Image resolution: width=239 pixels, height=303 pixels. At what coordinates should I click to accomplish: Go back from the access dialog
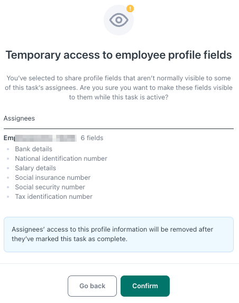pyautogui.click(x=92, y=286)
